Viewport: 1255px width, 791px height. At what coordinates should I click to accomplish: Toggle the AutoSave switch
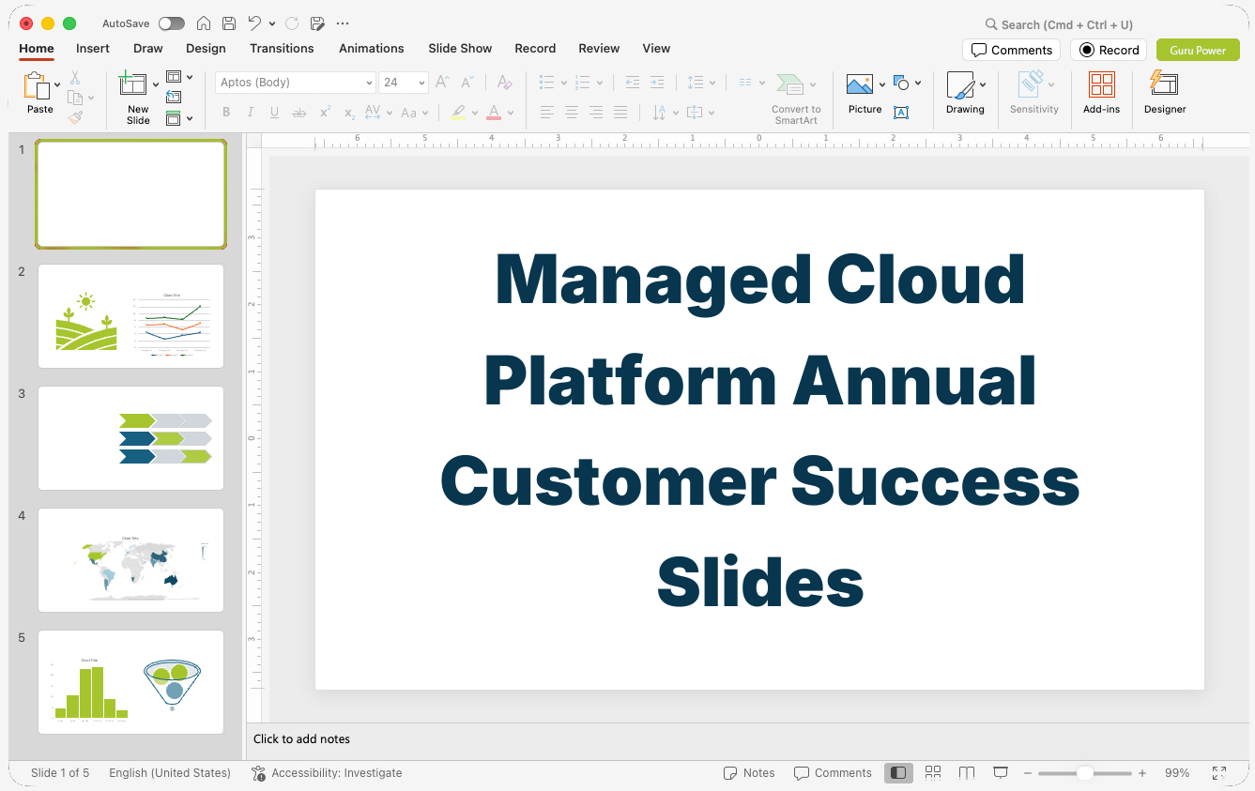coord(172,23)
